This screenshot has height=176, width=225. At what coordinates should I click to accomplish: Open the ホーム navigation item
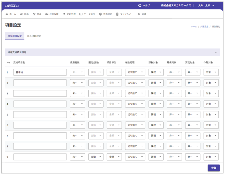click(x=11, y=14)
